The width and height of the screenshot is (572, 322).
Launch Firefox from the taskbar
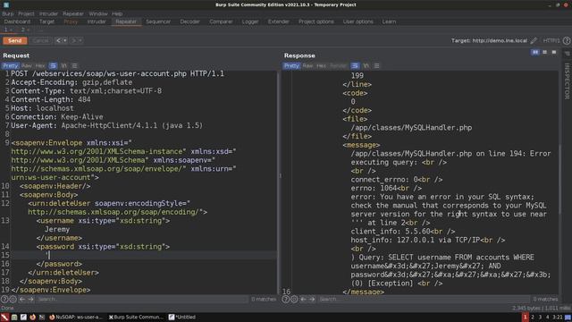point(33,318)
